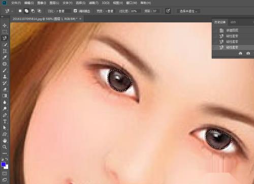Select the Horizontal Type tool
This screenshot has width=254, height=184.
5,121
